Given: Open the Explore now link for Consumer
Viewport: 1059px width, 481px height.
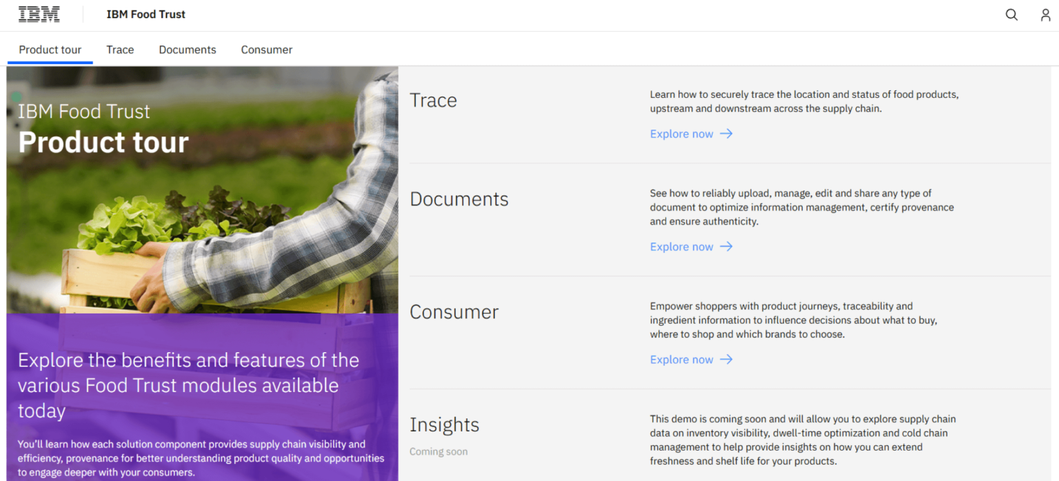Looking at the screenshot, I should click(681, 360).
